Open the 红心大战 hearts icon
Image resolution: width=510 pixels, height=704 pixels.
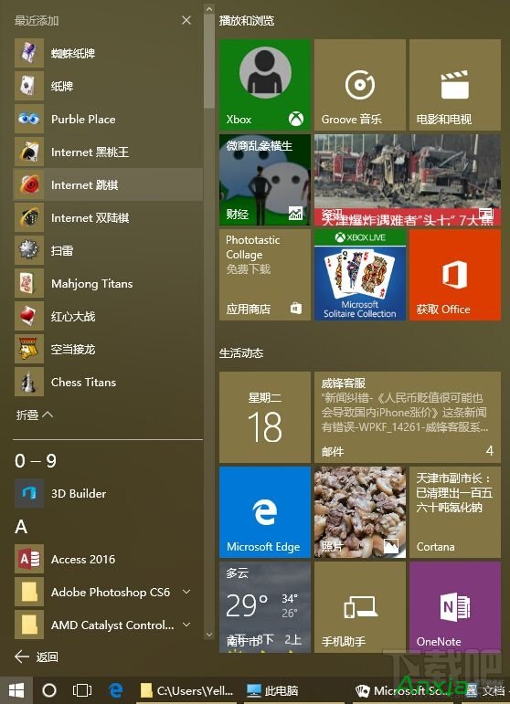pos(29,316)
